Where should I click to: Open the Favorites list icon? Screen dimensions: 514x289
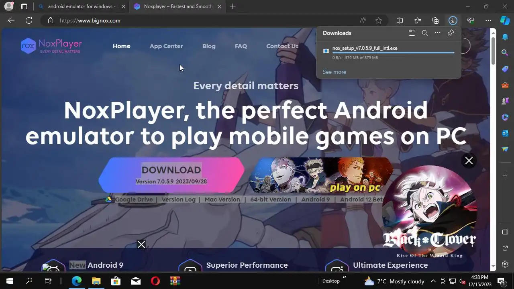tap(418, 20)
